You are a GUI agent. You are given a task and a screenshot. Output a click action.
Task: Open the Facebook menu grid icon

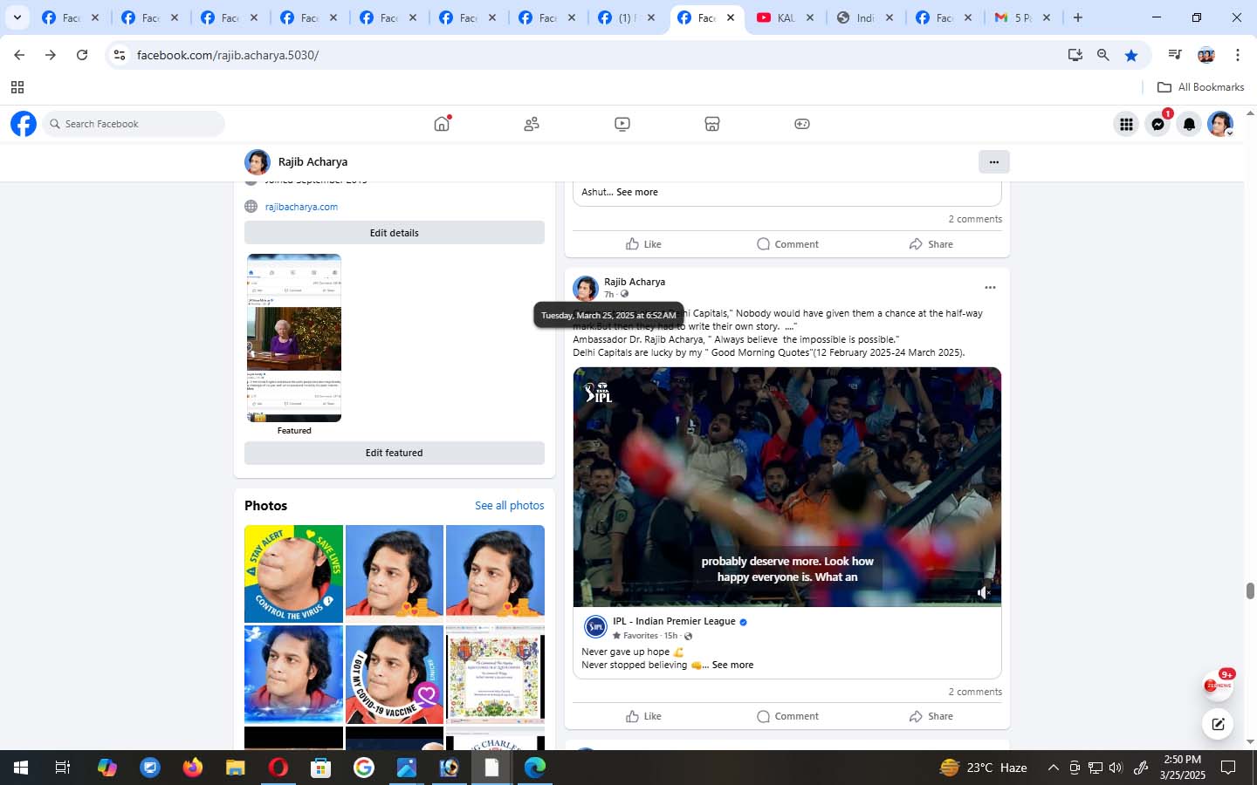[1126, 124]
